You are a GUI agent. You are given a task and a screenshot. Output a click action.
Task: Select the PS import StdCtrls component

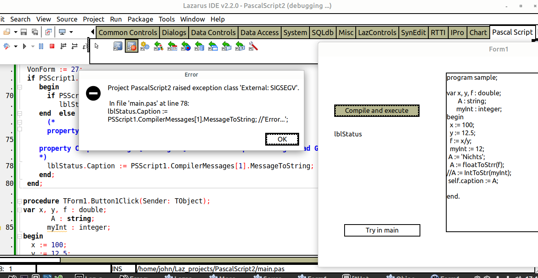(240, 46)
